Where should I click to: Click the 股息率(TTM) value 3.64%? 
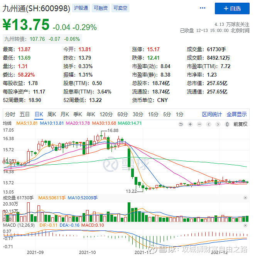104,92
